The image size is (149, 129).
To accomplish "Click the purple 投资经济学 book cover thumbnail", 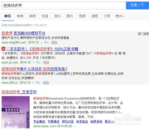I will point(15,112).
